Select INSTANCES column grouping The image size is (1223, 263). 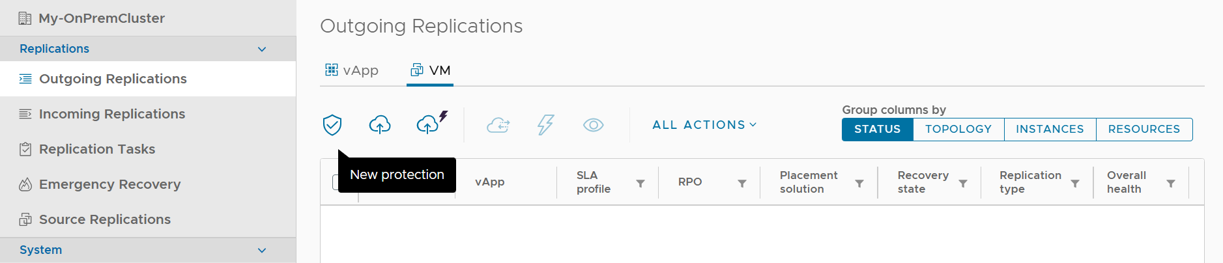[1050, 129]
